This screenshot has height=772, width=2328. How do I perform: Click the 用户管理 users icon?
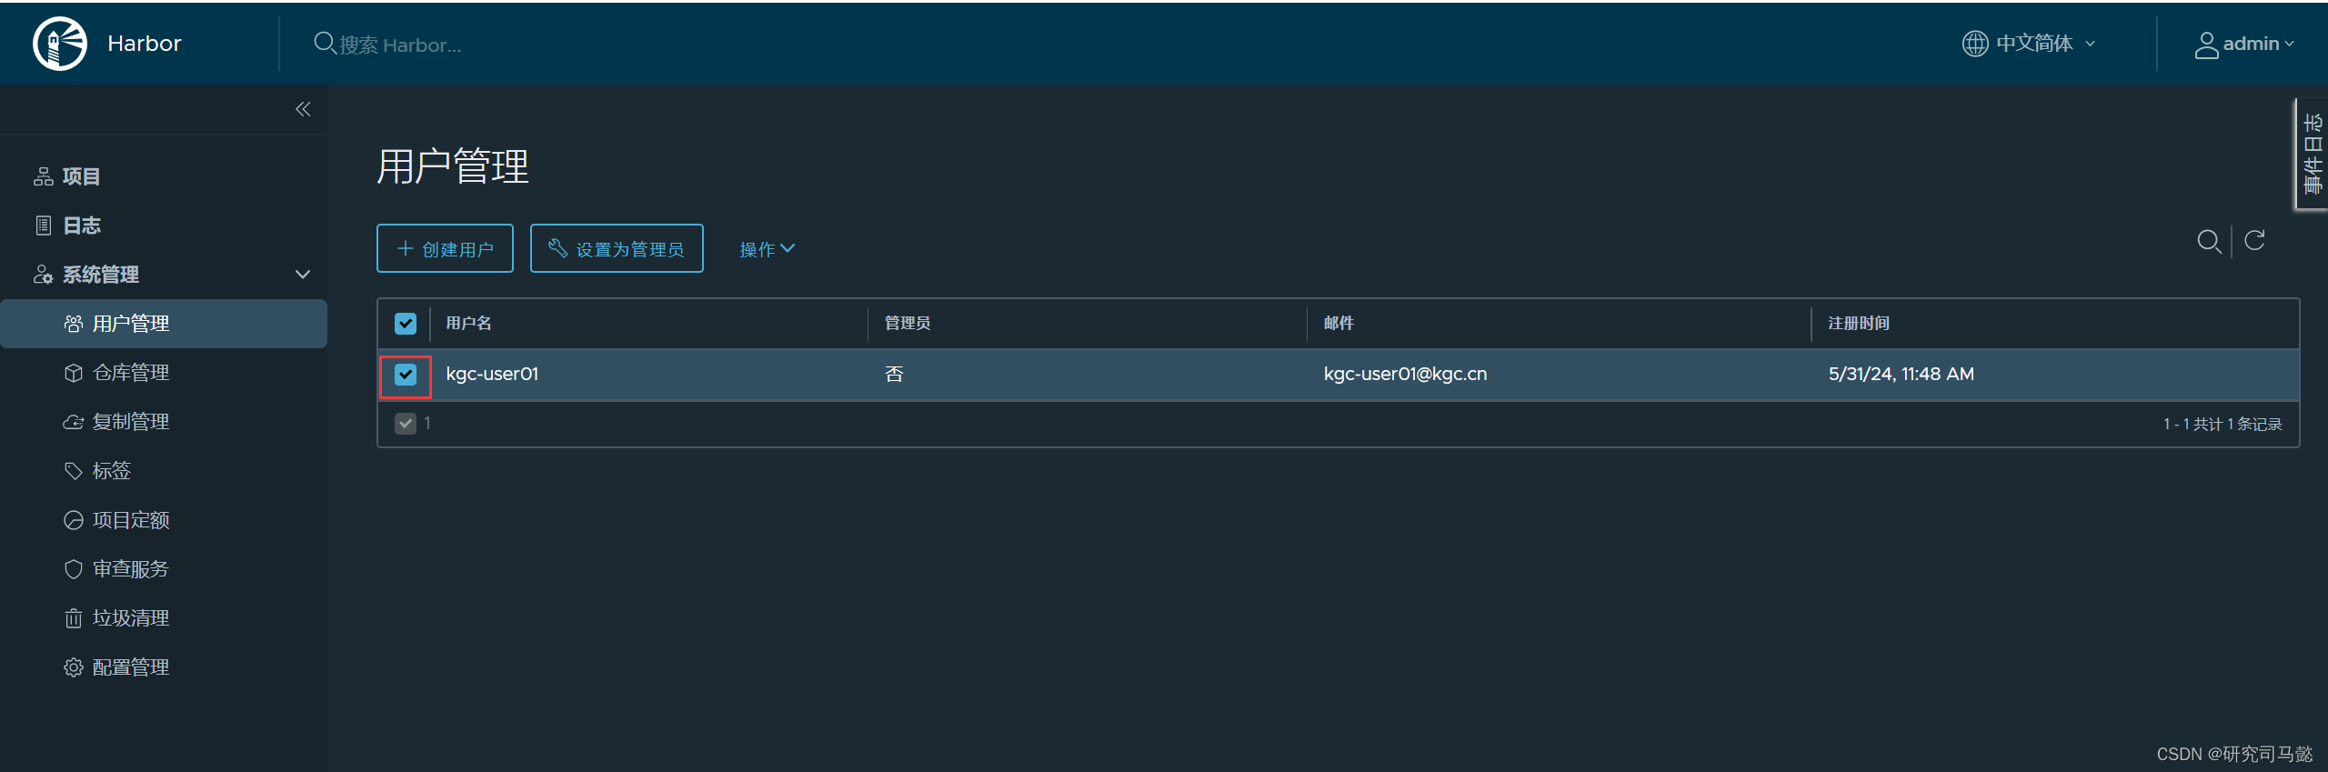point(74,324)
